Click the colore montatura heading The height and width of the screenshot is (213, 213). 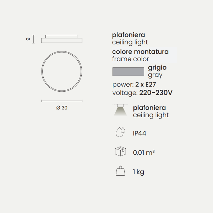pos(140,52)
